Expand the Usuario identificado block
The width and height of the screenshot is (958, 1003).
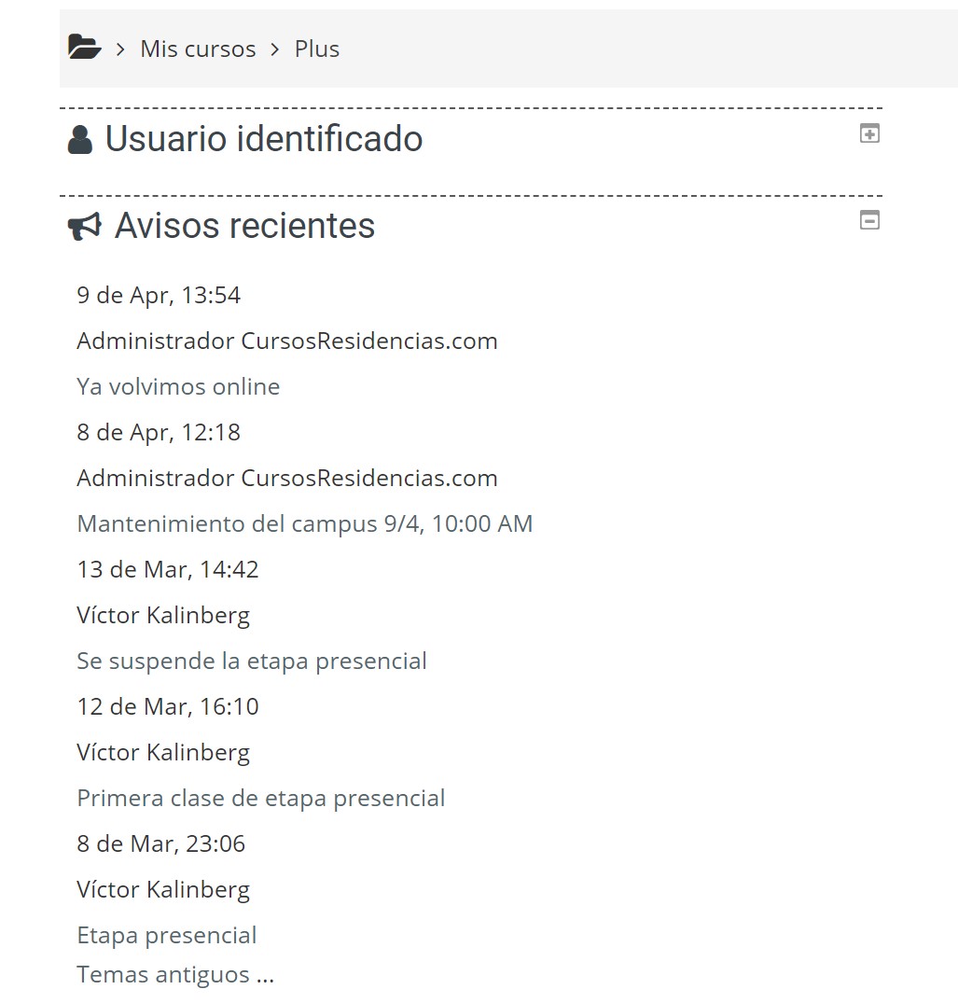(x=869, y=133)
